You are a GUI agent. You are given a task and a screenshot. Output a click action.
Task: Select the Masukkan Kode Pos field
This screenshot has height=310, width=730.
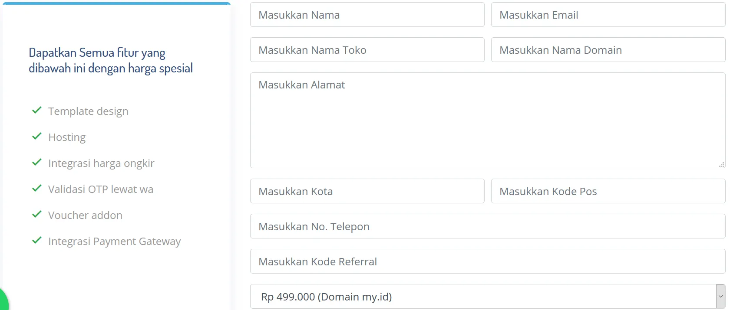pyautogui.click(x=608, y=191)
